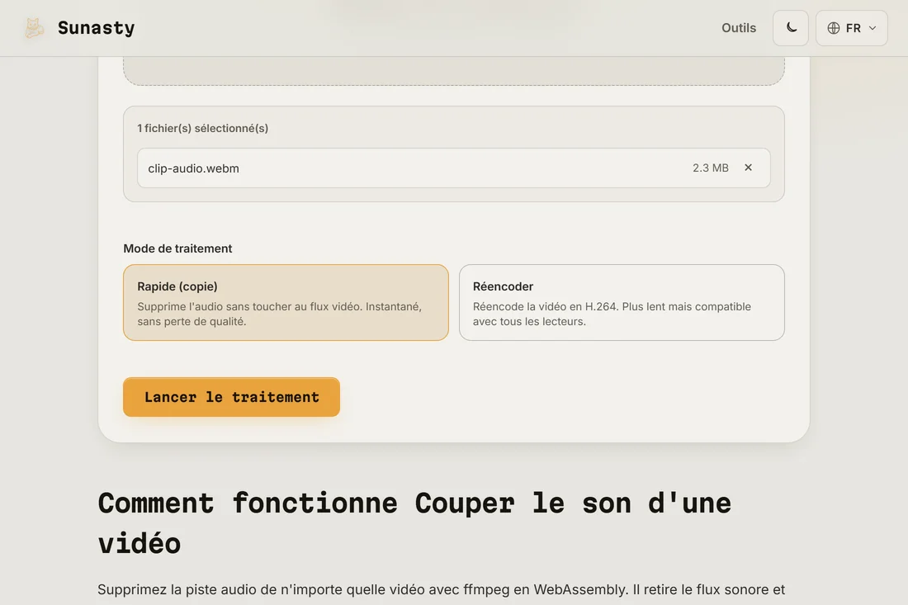The width and height of the screenshot is (908, 605).
Task: Click the 'Comment fonctionne Couper le son' heading
Action: click(414, 522)
